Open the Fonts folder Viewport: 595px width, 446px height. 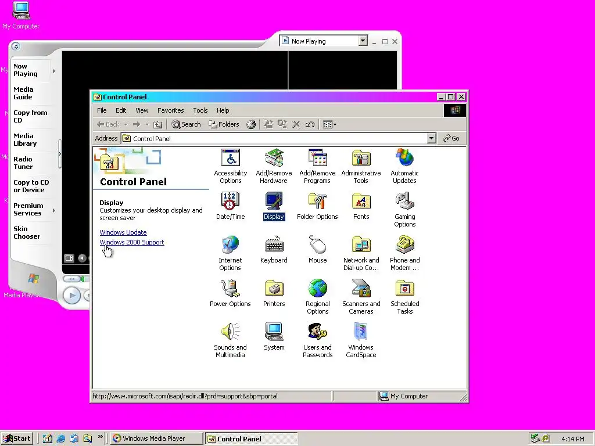361,206
